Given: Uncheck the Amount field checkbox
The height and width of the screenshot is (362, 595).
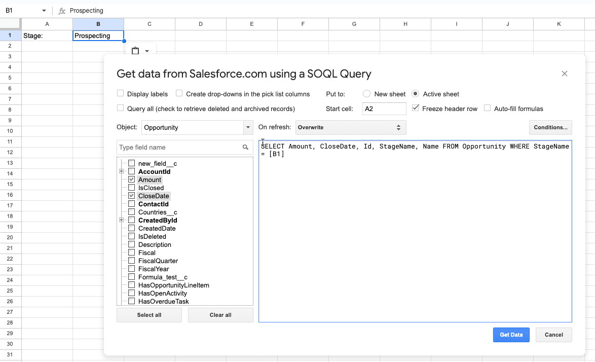Looking at the screenshot, I should [x=132, y=179].
